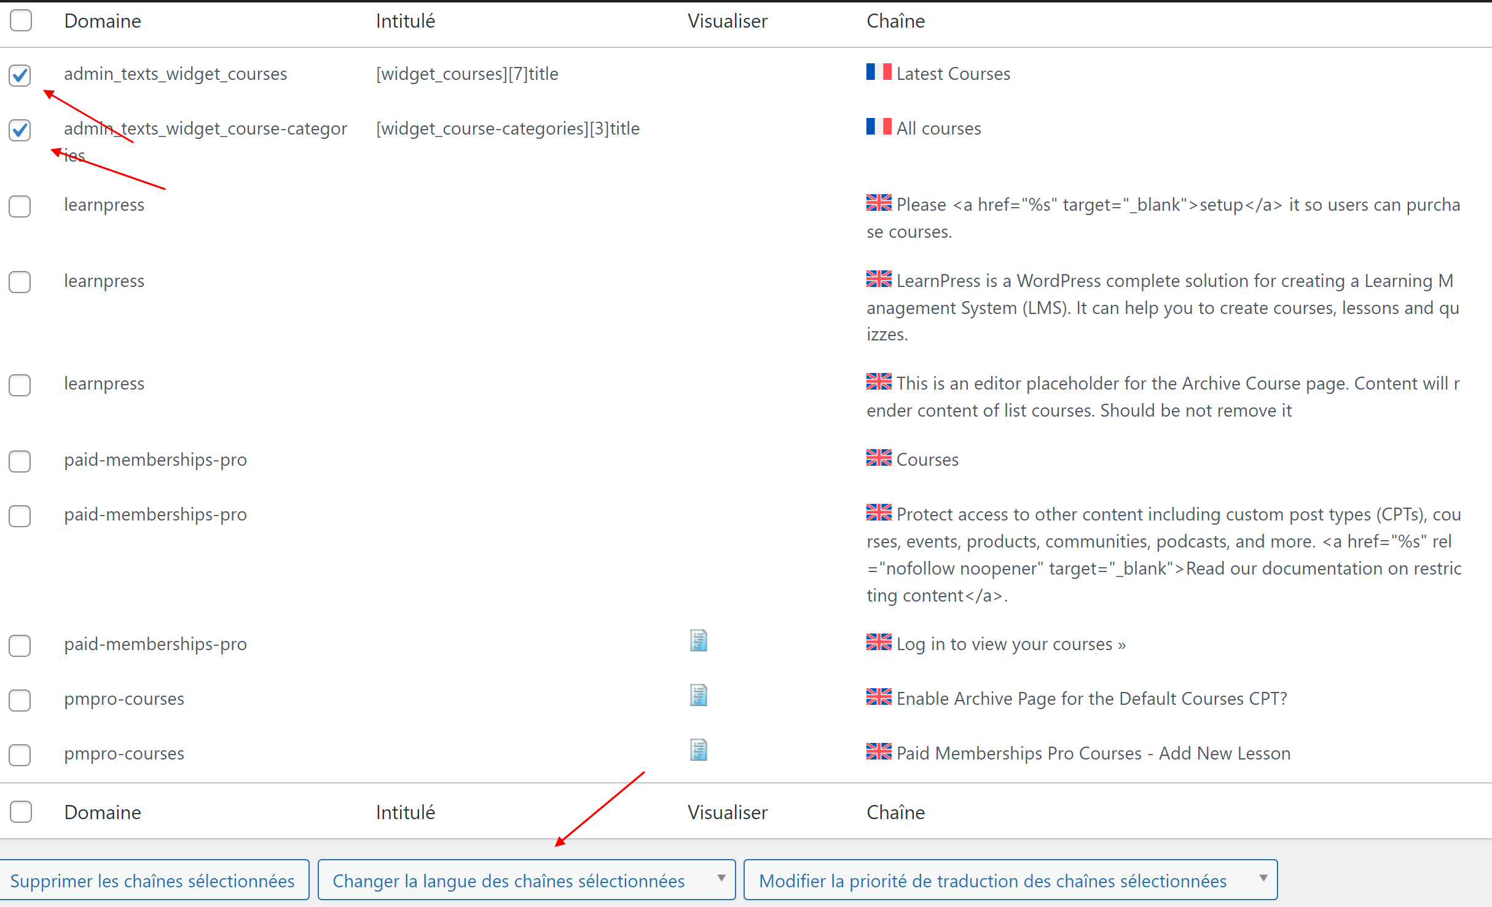Click 'Log in to view your courses »' text
This screenshot has width=1492, height=907.
[1011, 644]
